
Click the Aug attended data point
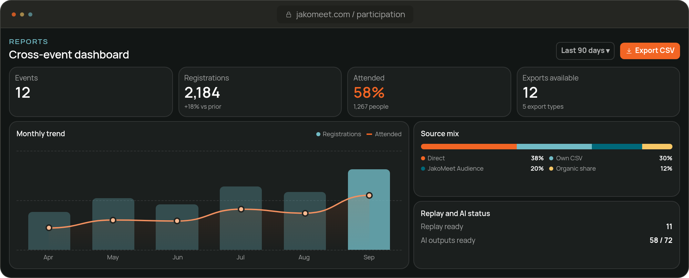305,213
